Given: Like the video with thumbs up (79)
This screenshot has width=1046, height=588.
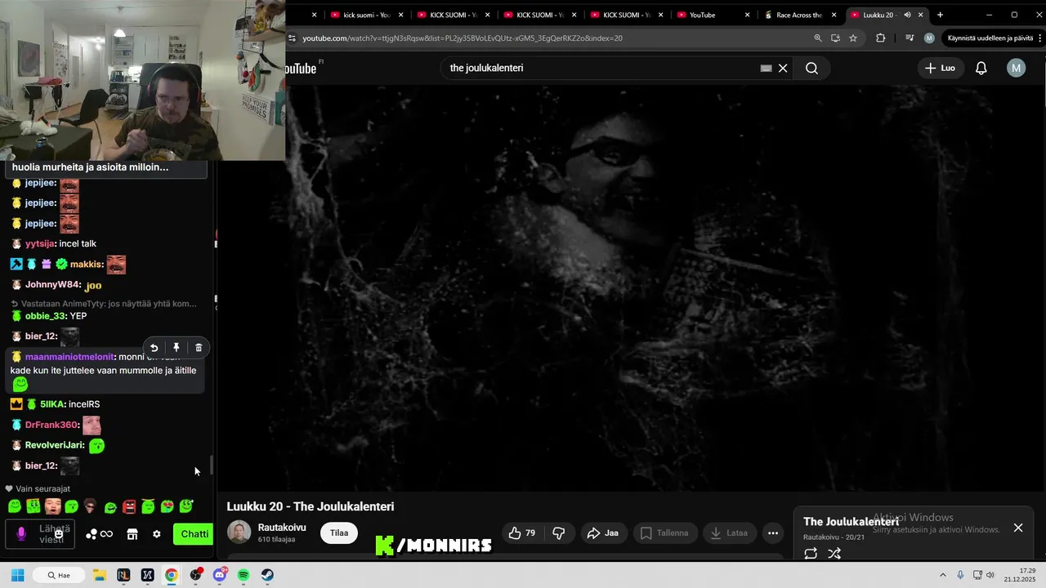Looking at the screenshot, I should coord(522,533).
